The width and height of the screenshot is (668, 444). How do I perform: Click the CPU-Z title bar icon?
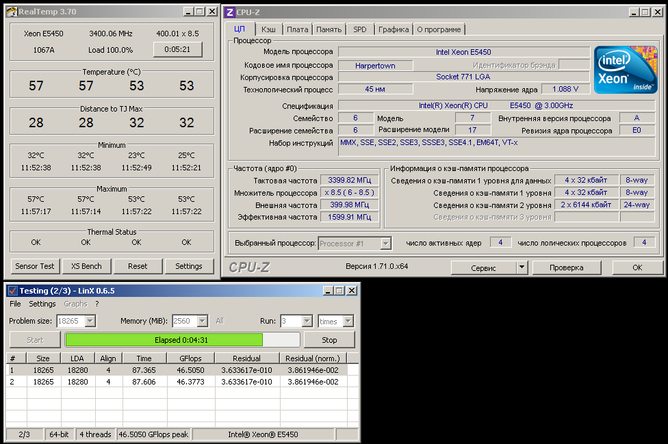[230, 12]
